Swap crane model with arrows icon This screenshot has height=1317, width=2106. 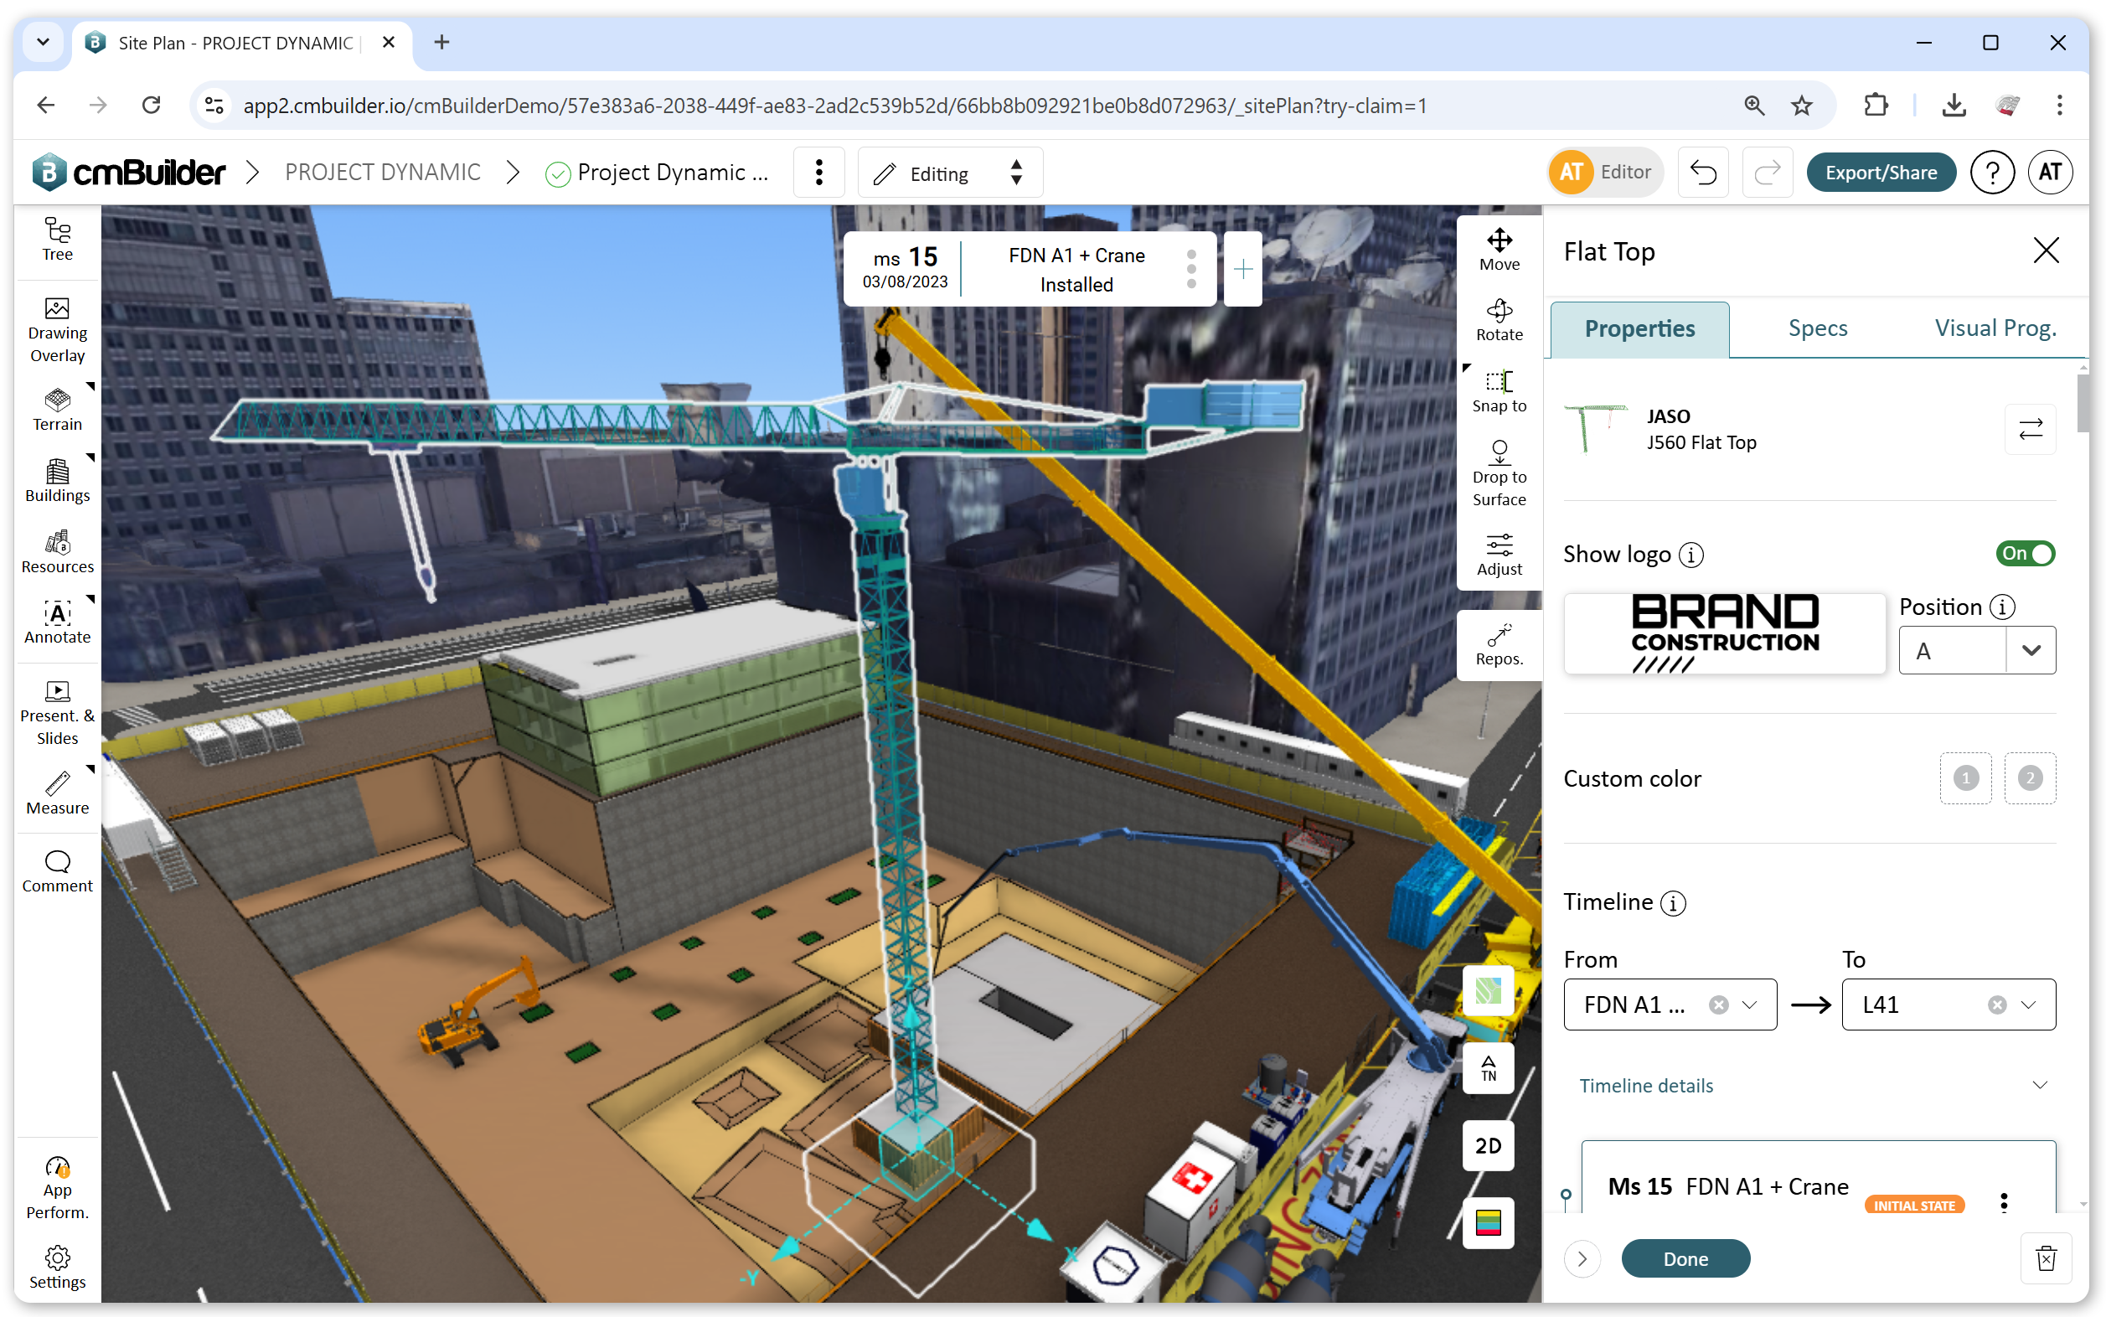pos(2030,429)
